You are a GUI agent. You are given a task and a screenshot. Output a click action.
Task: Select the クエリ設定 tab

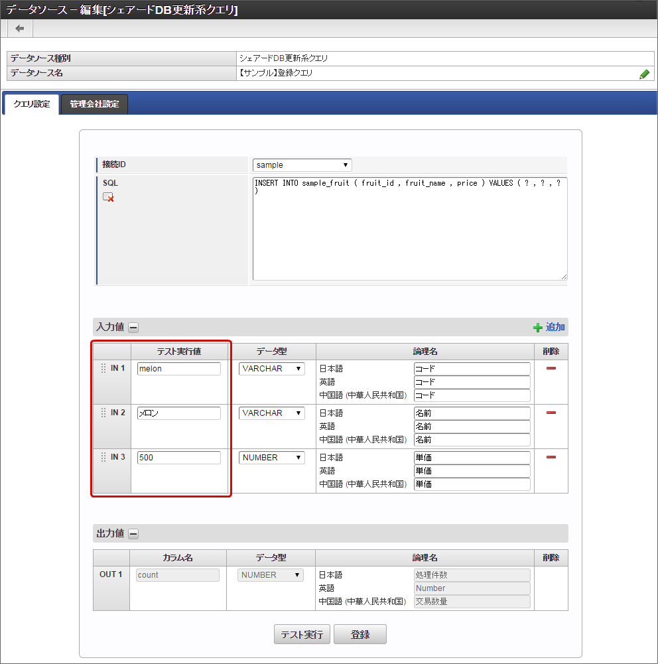click(x=32, y=104)
